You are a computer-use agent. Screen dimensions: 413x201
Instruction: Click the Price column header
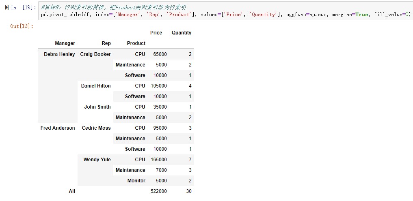point(156,33)
